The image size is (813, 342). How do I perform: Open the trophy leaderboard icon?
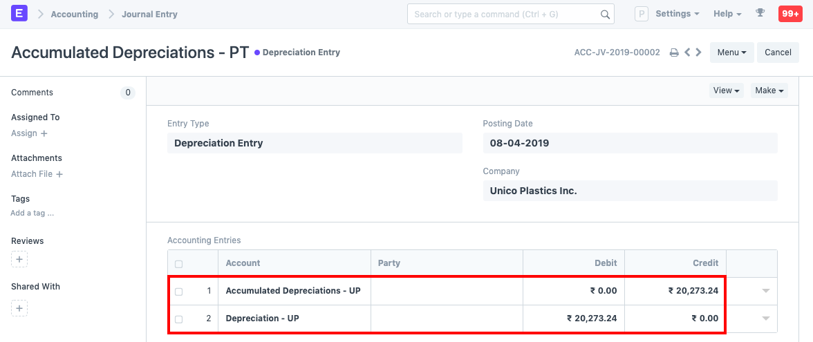pos(760,13)
